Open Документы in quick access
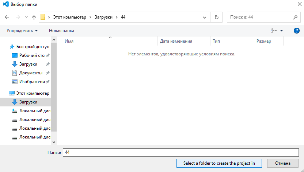 [31, 73]
